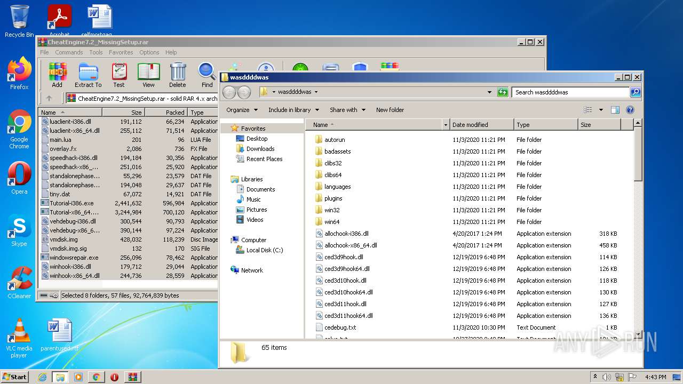The width and height of the screenshot is (683, 384).
Task: Click the Delete trash icon in WinRAR
Action: 178,75
